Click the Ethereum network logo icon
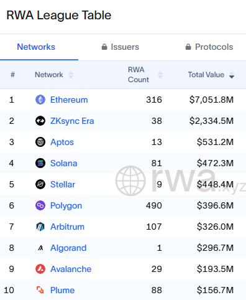Screen dimensions: 246x300 tap(40, 100)
